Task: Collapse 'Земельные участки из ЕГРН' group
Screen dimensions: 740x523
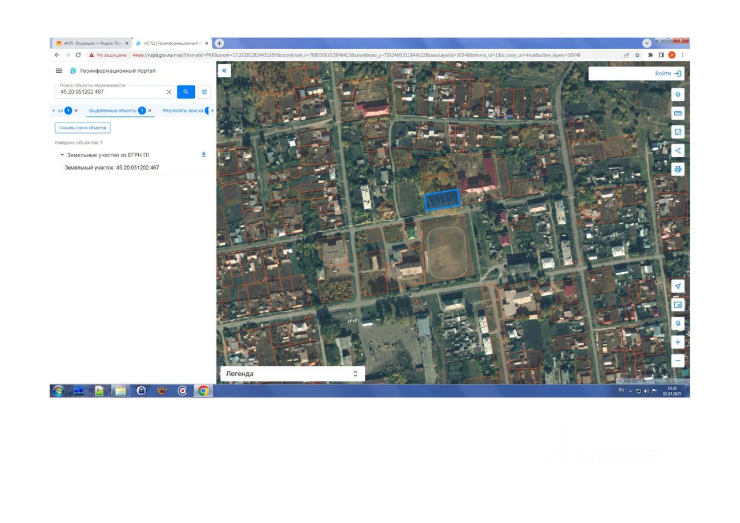Action: point(62,155)
